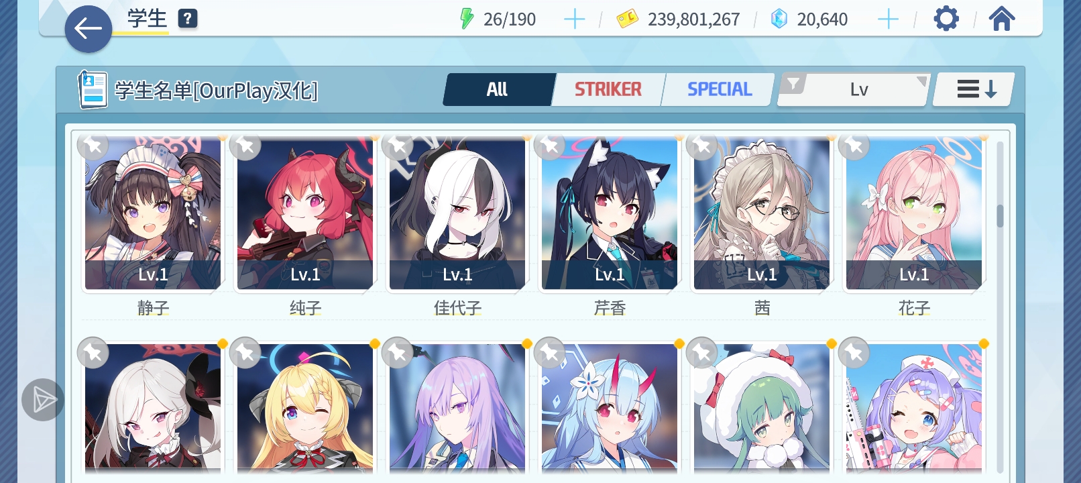1081x483 pixels.
Task: Add energy with plus beside 26/190
Action: click(x=574, y=19)
